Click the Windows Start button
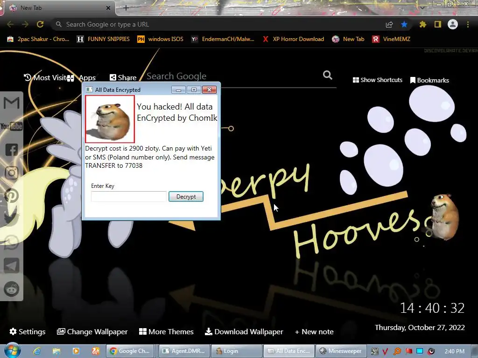The width and height of the screenshot is (478, 358). tap(12, 351)
